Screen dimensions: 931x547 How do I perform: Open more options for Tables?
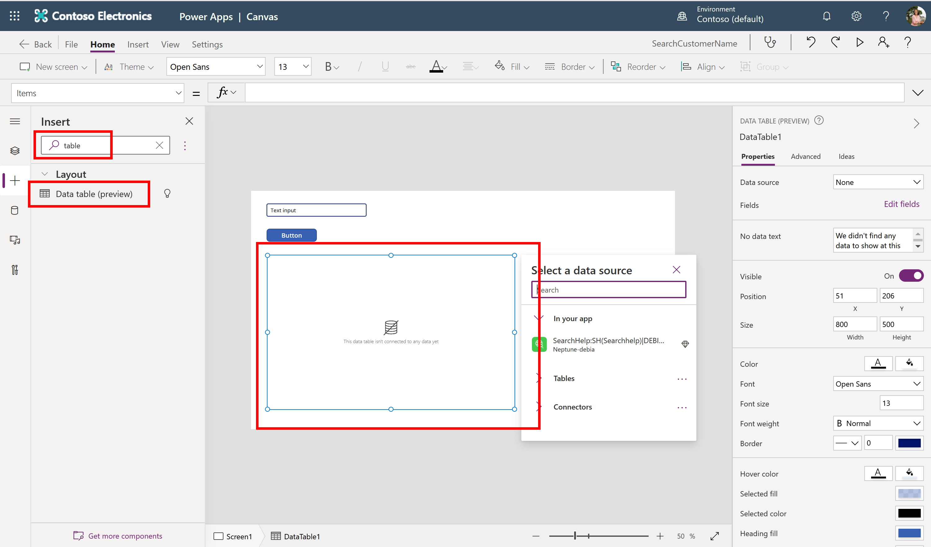click(x=681, y=379)
